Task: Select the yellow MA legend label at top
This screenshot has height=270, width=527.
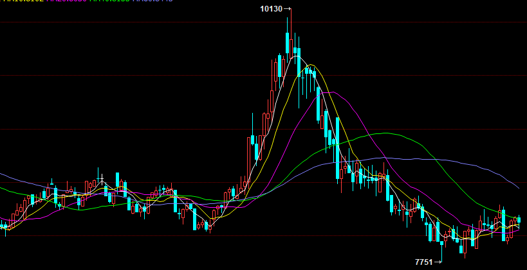Action: (x=23, y=1)
